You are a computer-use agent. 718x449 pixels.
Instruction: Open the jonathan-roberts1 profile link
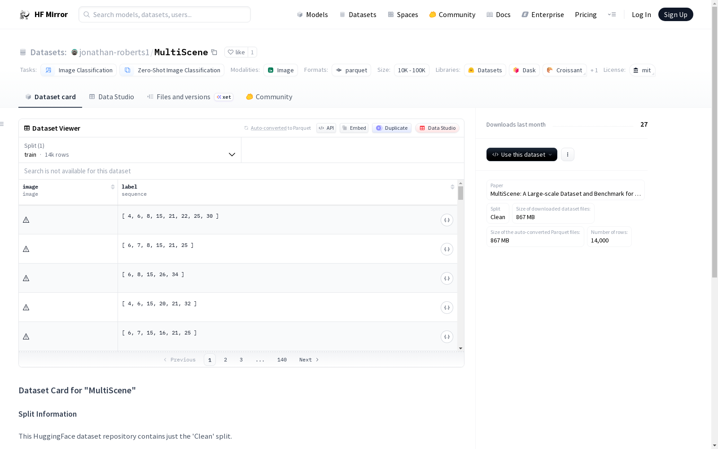[114, 53]
